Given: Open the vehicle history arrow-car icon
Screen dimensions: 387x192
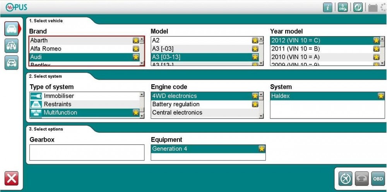Looking at the screenshot, I should pos(11,63).
